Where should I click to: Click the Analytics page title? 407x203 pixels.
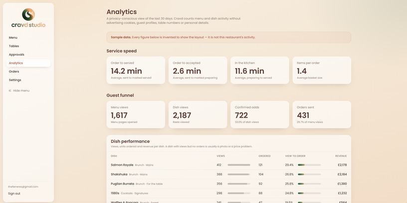(122, 12)
